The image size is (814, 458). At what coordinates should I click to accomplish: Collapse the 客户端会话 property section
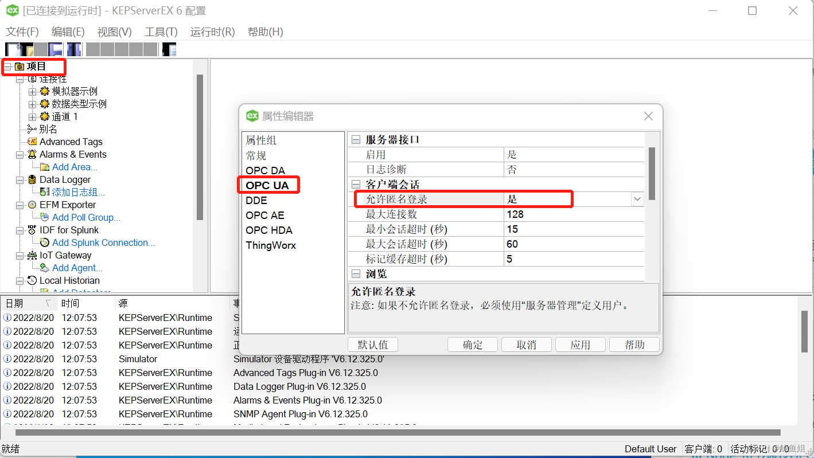coord(356,185)
